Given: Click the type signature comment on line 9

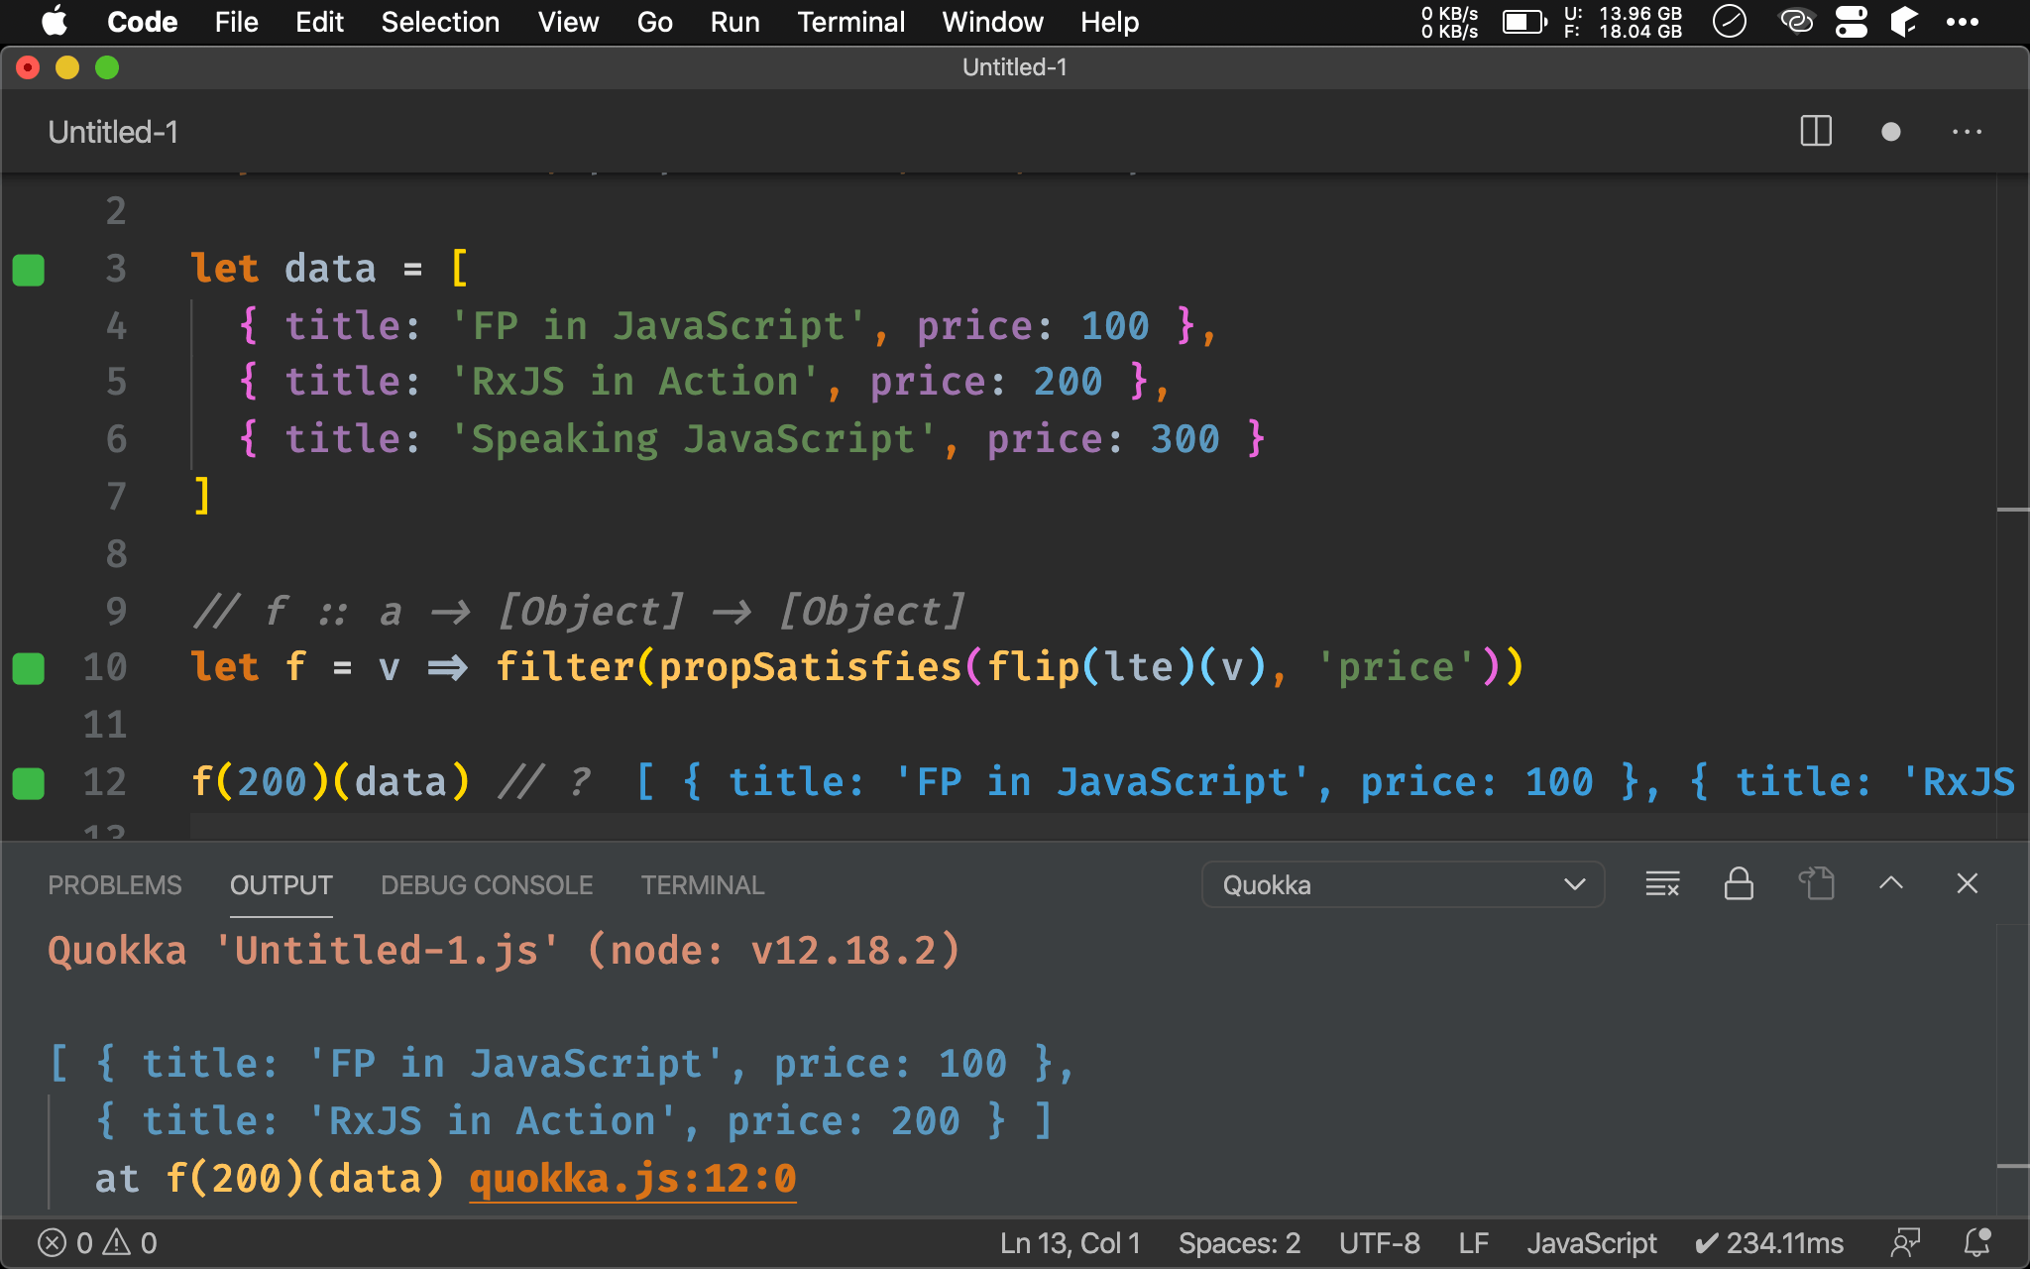Looking at the screenshot, I should 578,612.
